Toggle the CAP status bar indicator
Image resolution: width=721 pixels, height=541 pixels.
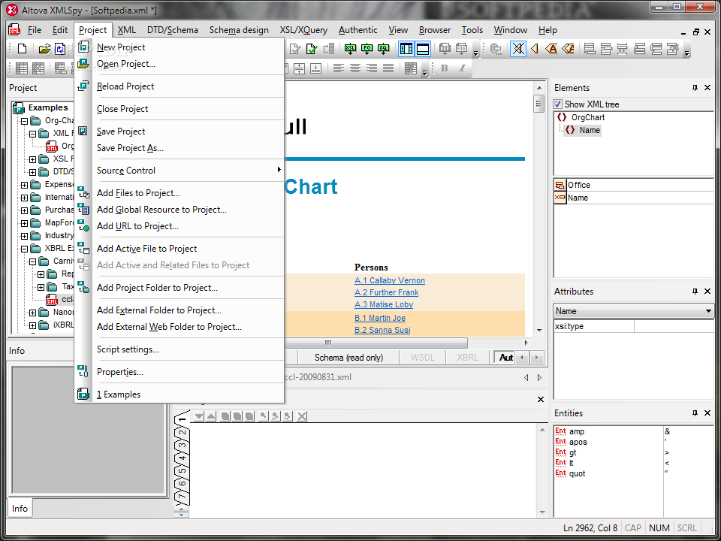pyautogui.click(x=633, y=528)
